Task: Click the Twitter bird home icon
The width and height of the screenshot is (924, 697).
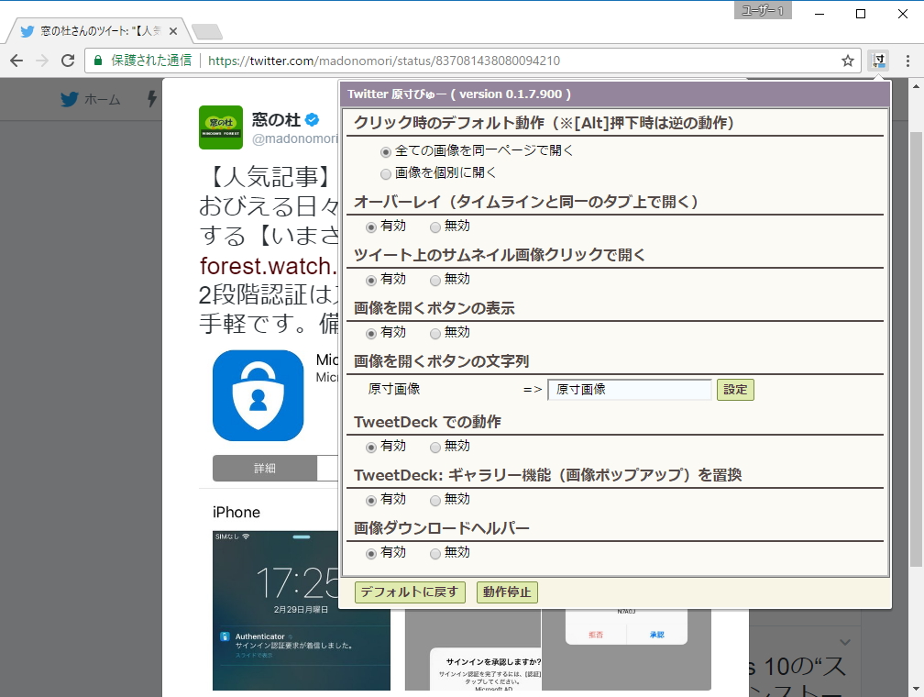Action: pos(69,99)
